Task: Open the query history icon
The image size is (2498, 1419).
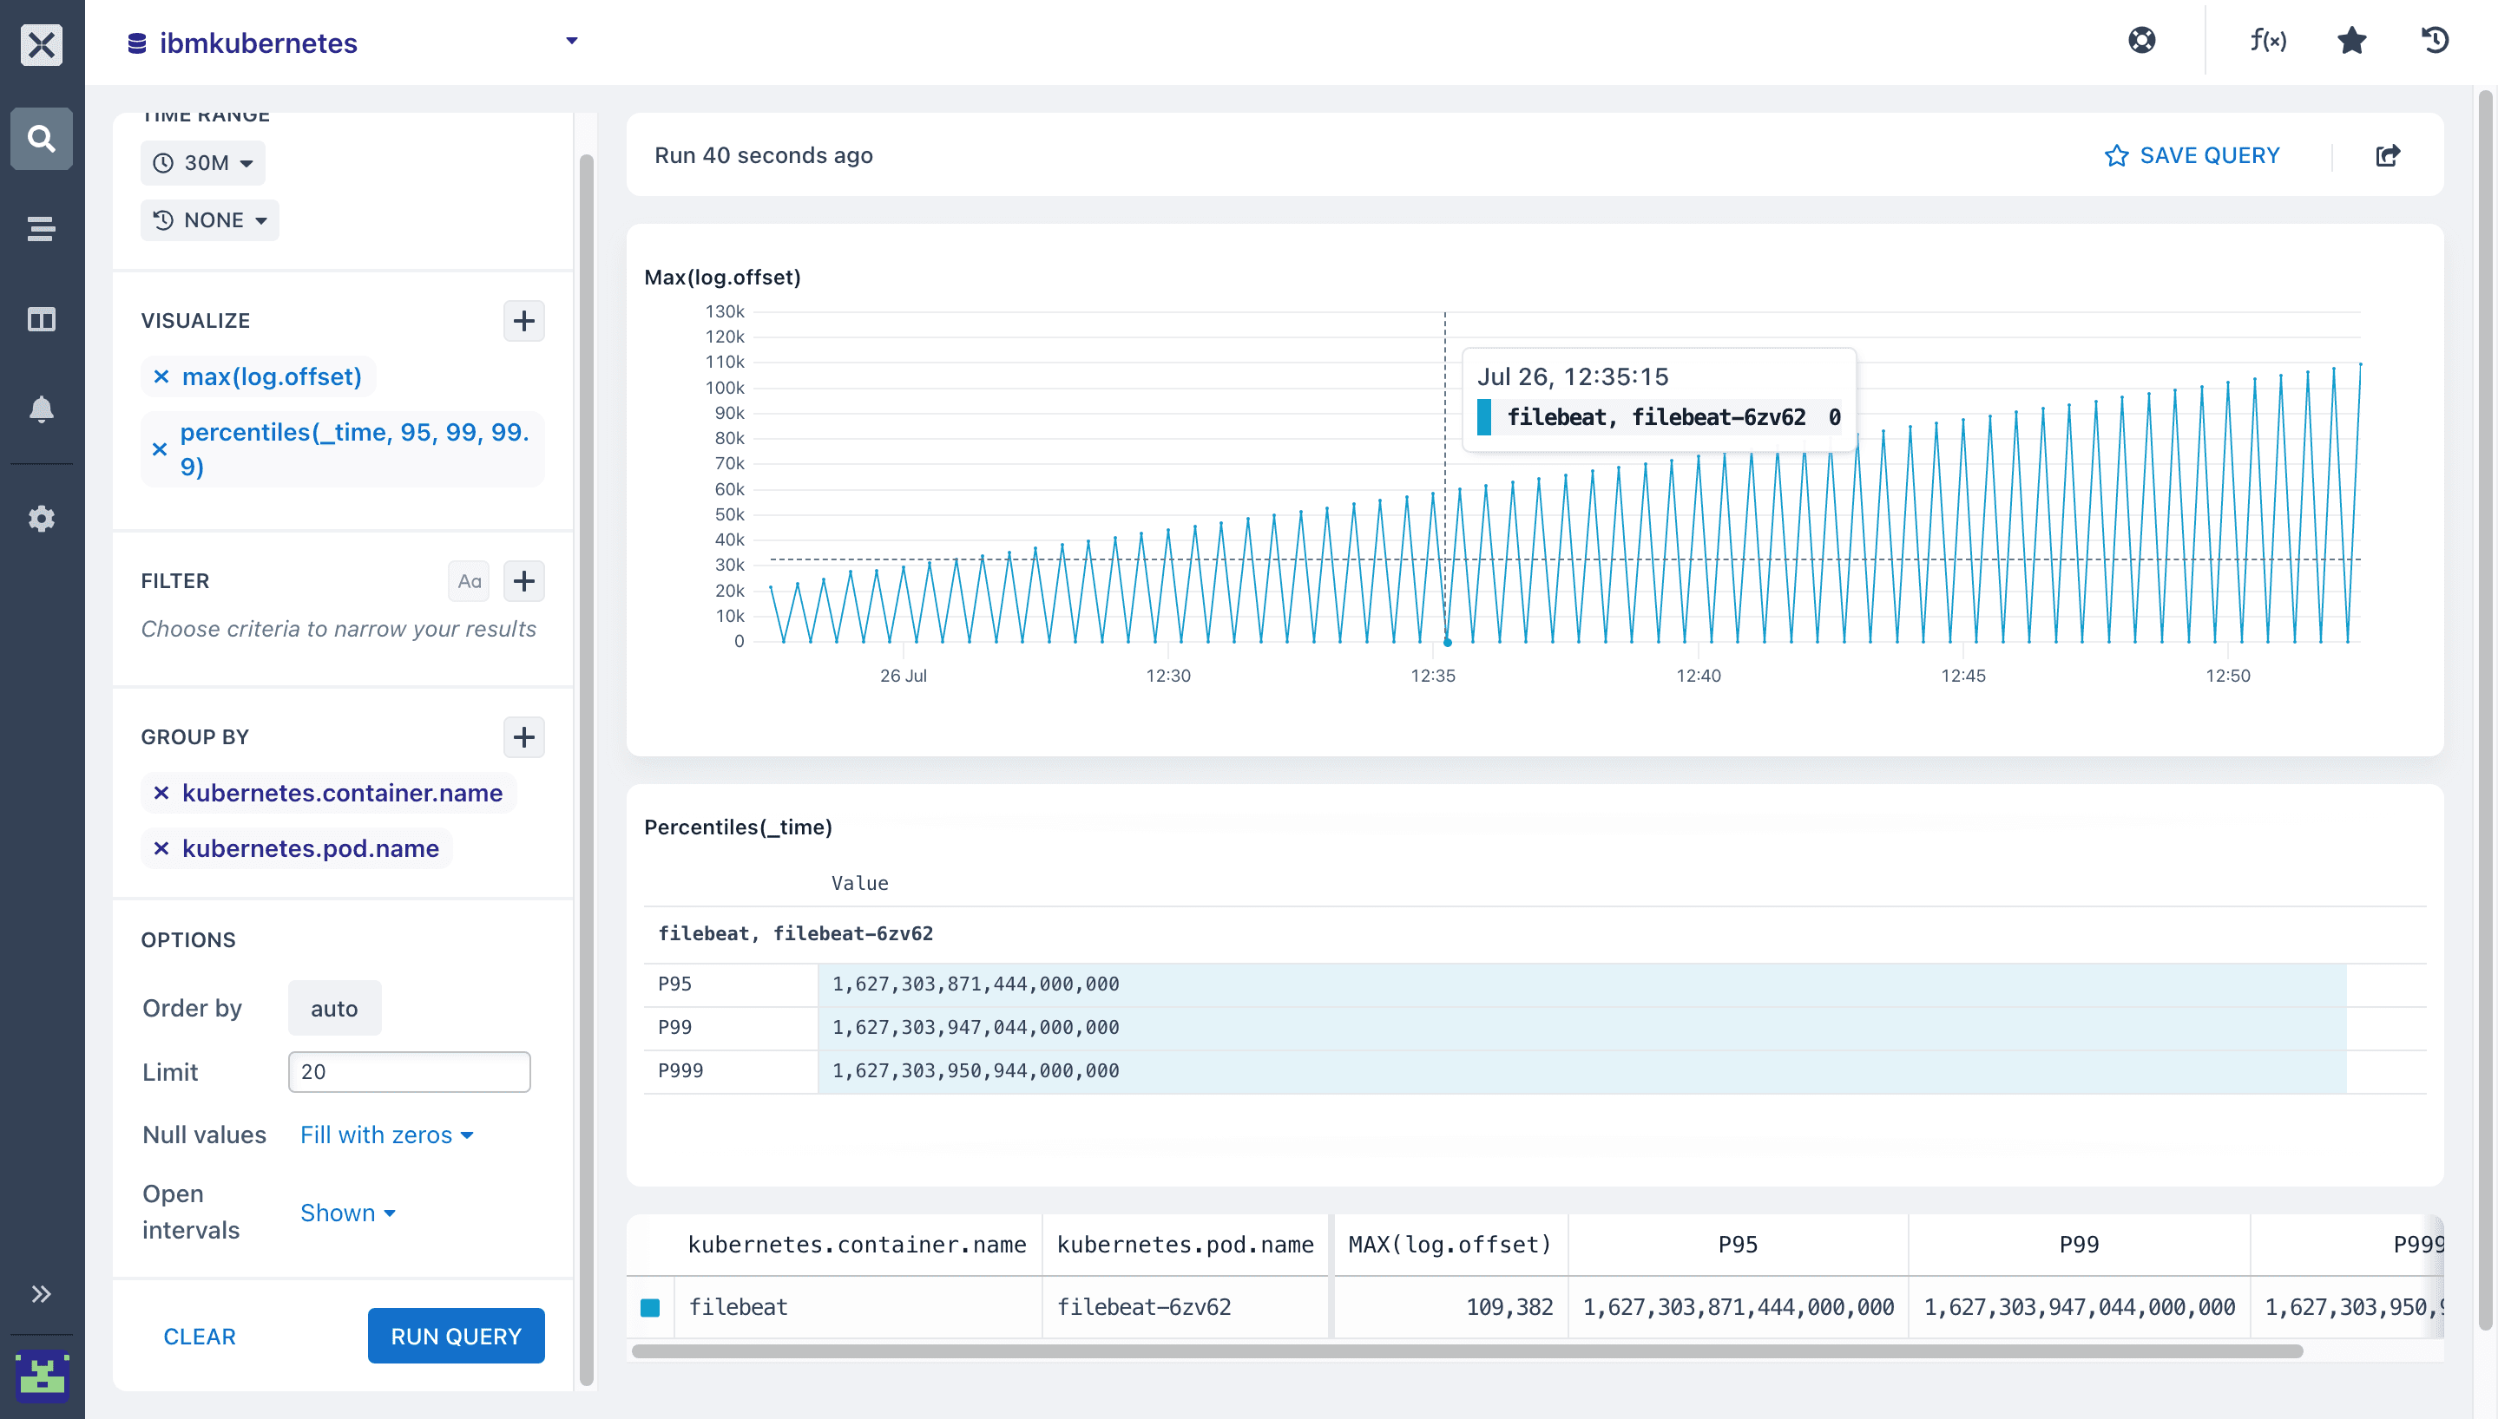Action: [x=2436, y=41]
